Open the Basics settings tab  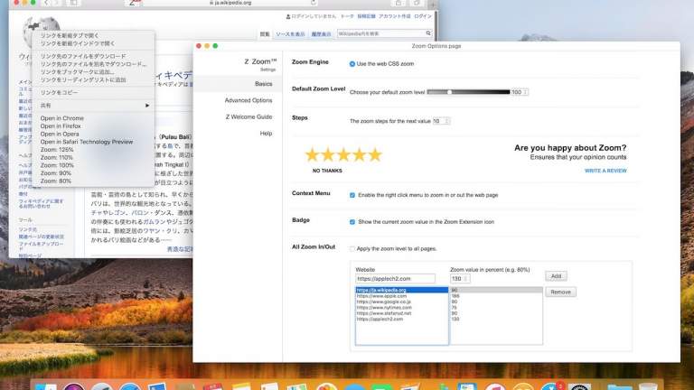tap(238, 84)
